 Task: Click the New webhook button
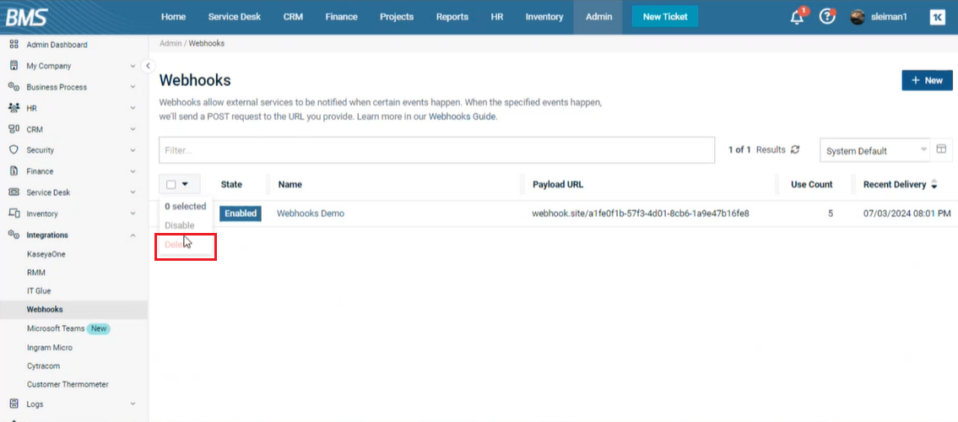(926, 80)
